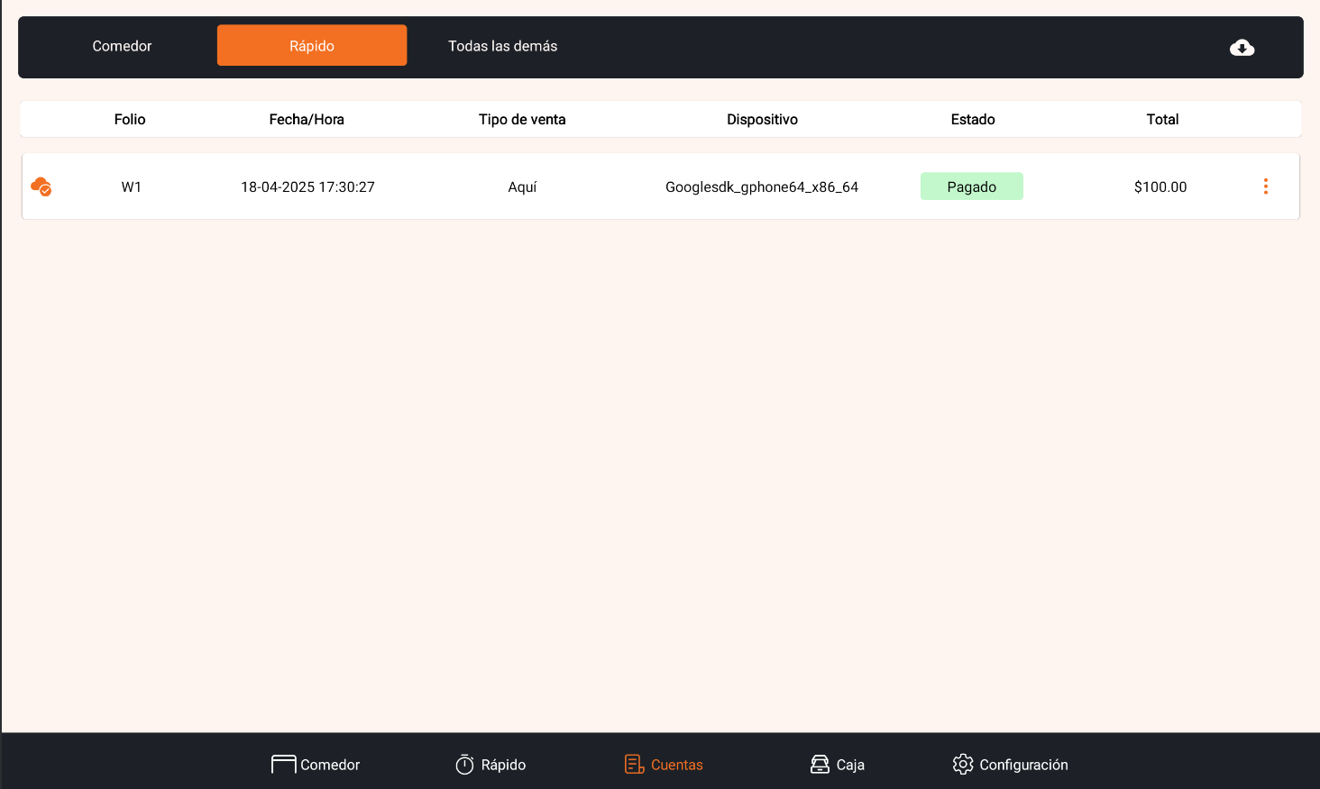Click the cloud synced icon on W1 row
Viewport: 1320px width, 789px height.
(41, 186)
